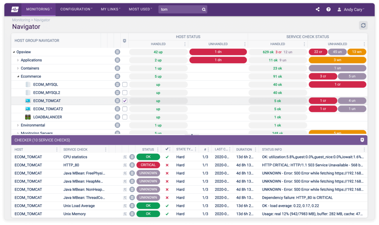379x225 pixels.
Task: Open the hamburger menu for ECOM_MYSQL row
Action: (117, 84)
